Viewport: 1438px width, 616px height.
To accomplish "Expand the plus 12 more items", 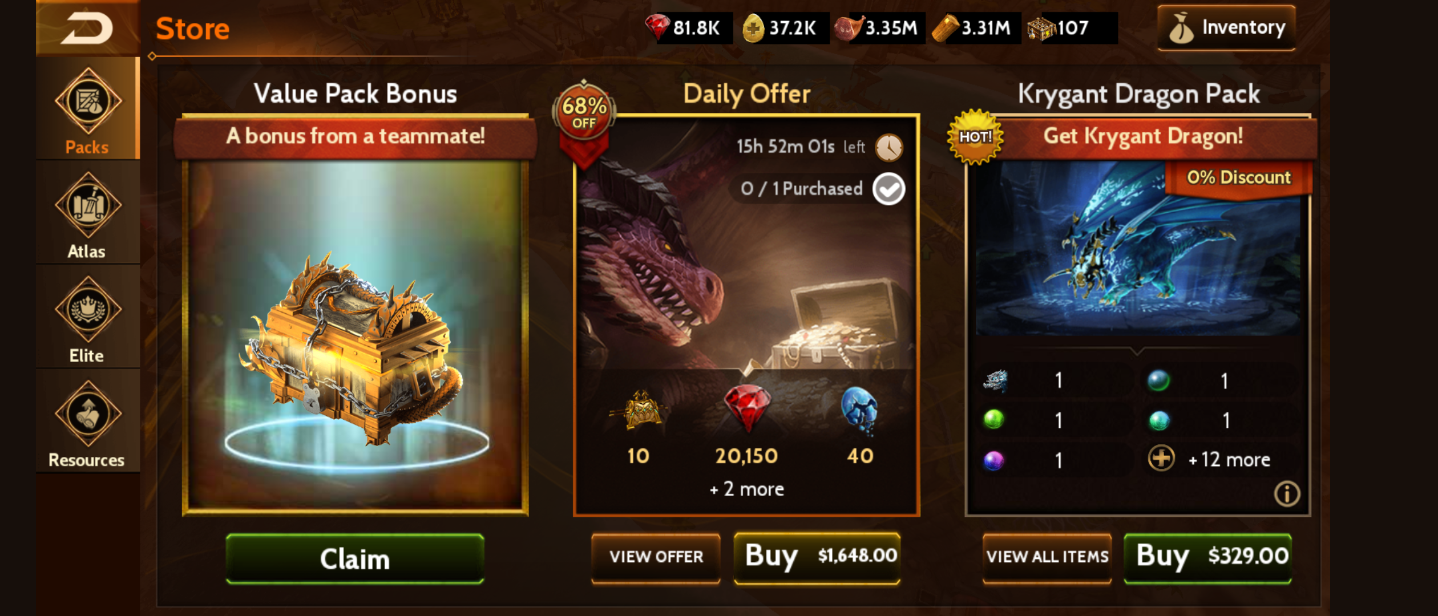I will [1210, 459].
